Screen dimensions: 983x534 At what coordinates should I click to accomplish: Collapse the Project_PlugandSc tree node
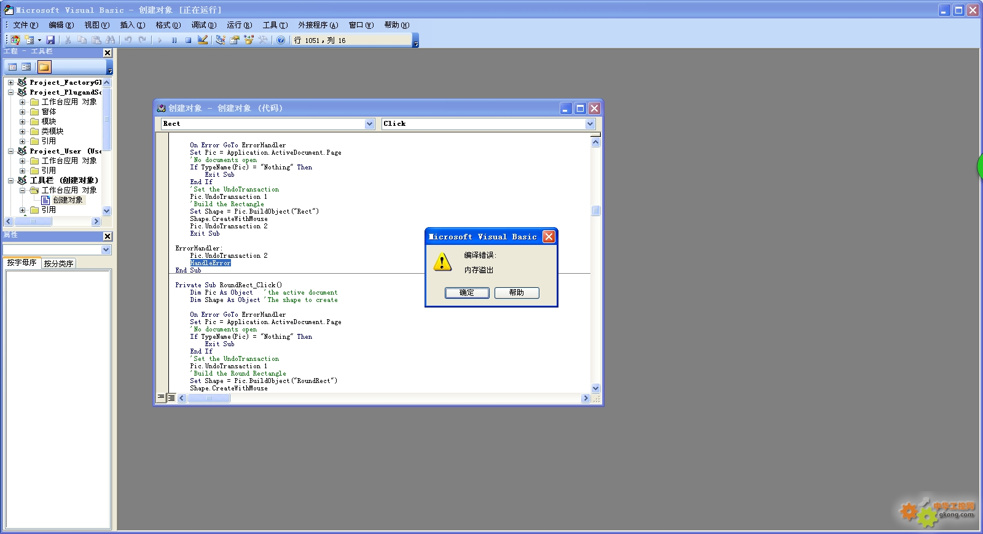click(10, 92)
